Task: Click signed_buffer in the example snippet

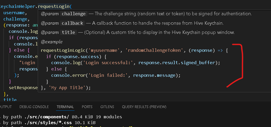Action: pyautogui.click(x=198, y=63)
